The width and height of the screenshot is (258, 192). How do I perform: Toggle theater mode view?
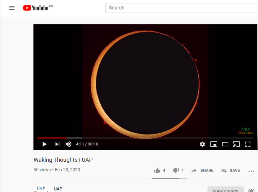225,144
